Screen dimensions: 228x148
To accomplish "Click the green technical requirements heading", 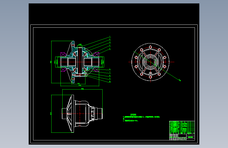I will tap(133, 115).
